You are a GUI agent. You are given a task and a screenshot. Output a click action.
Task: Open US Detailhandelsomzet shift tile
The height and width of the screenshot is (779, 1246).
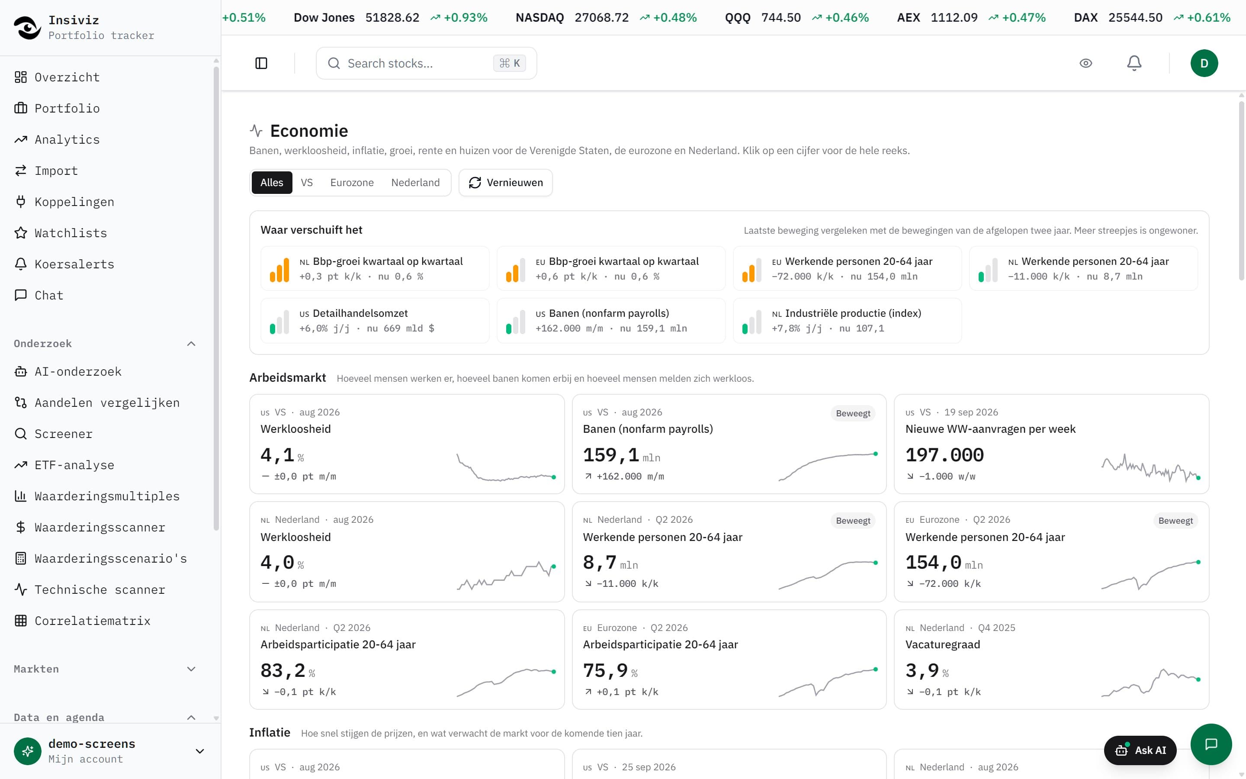[x=375, y=320]
